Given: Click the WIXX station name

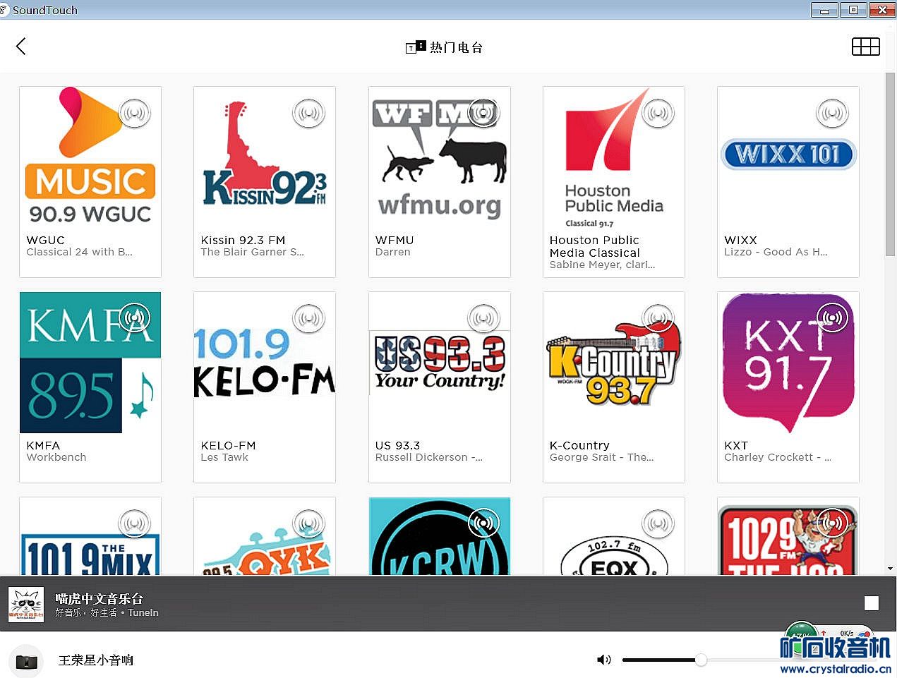Looking at the screenshot, I should pyautogui.click(x=740, y=240).
